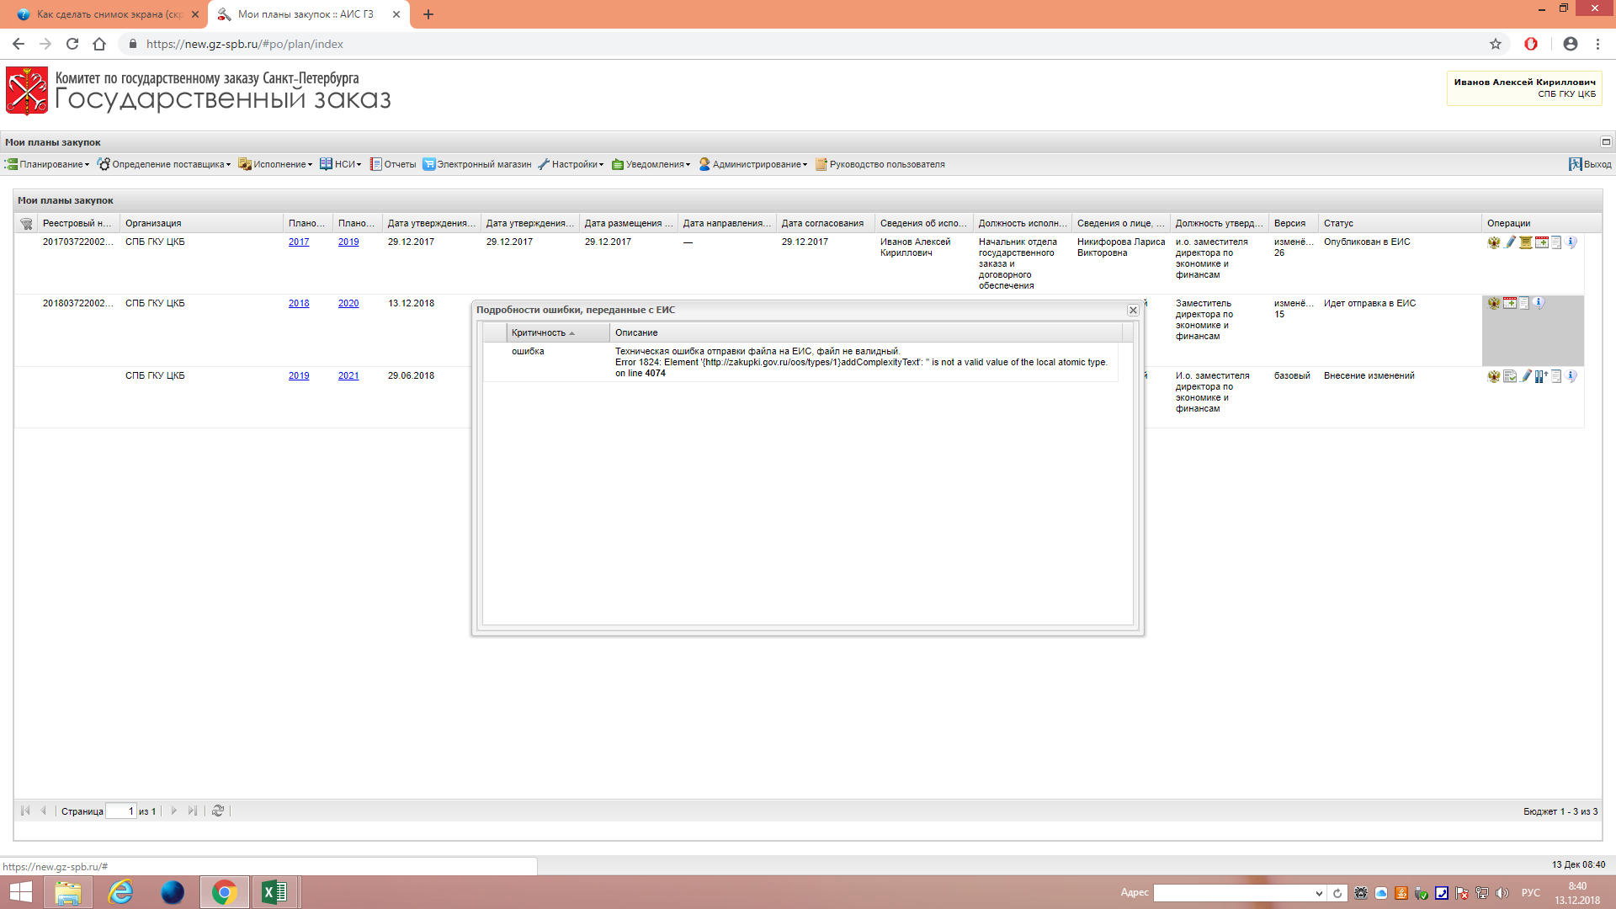The width and height of the screenshot is (1616, 909).
Task: Click the 2017 plan year link
Action: point(299,242)
